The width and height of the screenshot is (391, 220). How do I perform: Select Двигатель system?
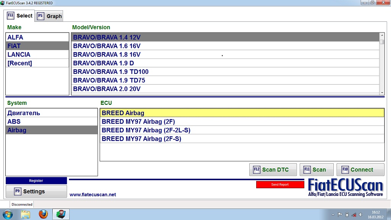(52, 113)
